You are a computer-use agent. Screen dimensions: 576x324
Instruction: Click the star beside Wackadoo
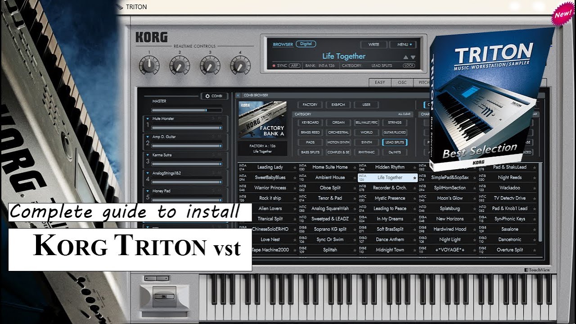534,188
